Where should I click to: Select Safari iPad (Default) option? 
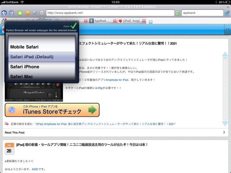[42, 57]
